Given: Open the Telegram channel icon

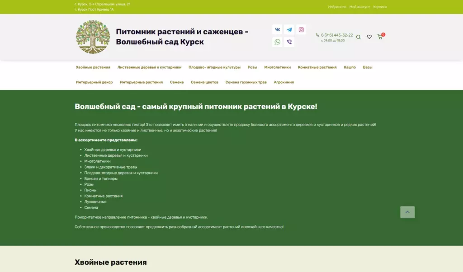Looking at the screenshot, I should click(x=289, y=29).
